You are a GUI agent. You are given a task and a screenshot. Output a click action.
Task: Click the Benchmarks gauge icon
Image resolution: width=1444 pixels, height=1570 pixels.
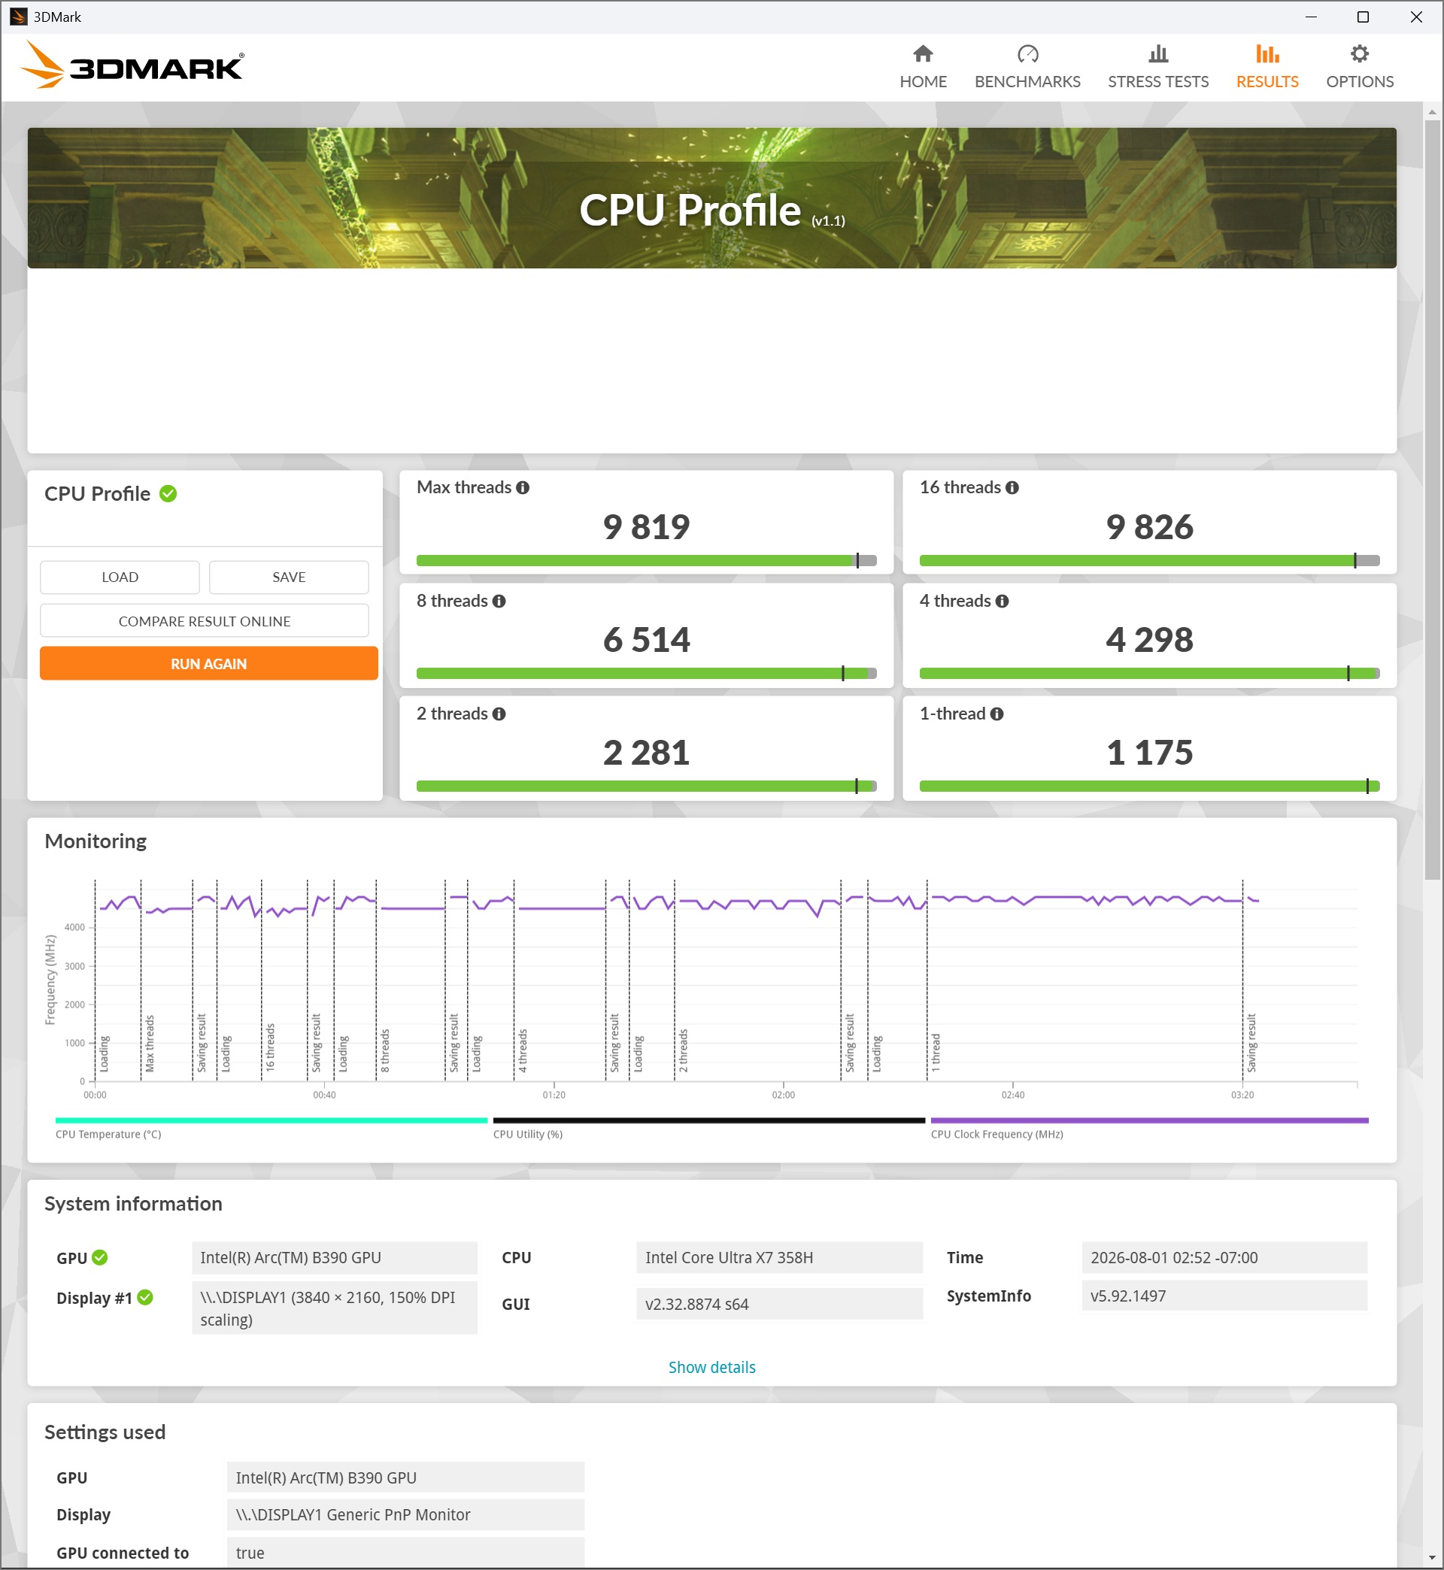pyautogui.click(x=1027, y=54)
